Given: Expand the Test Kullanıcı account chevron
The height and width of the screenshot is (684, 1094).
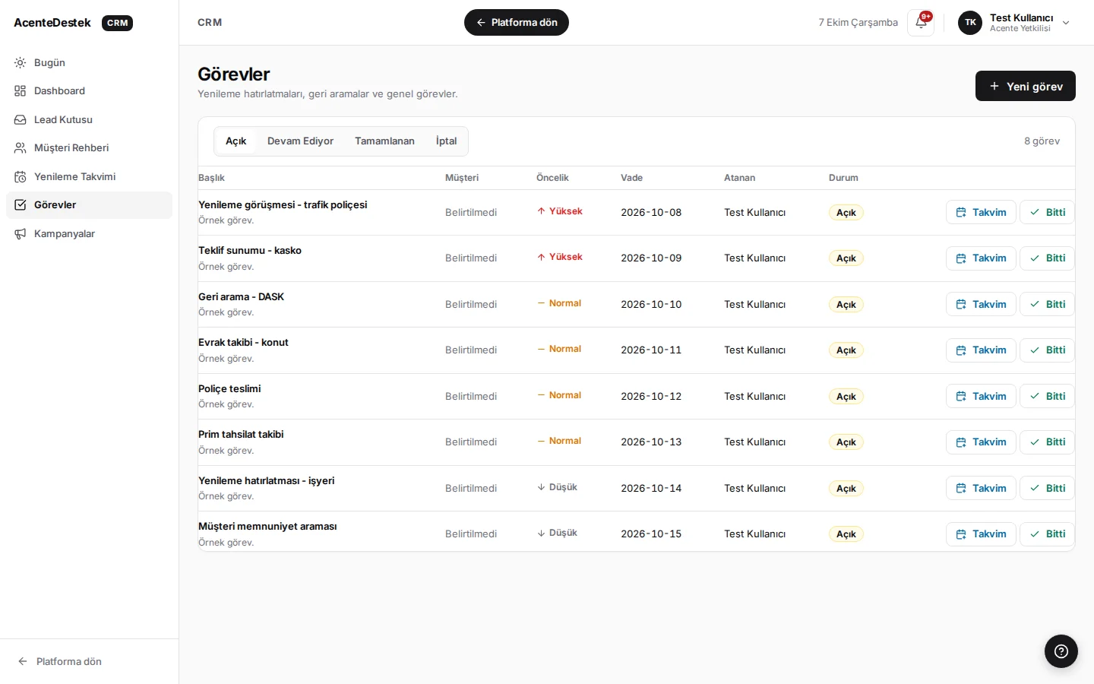Looking at the screenshot, I should pyautogui.click(x=1066, y=23).
